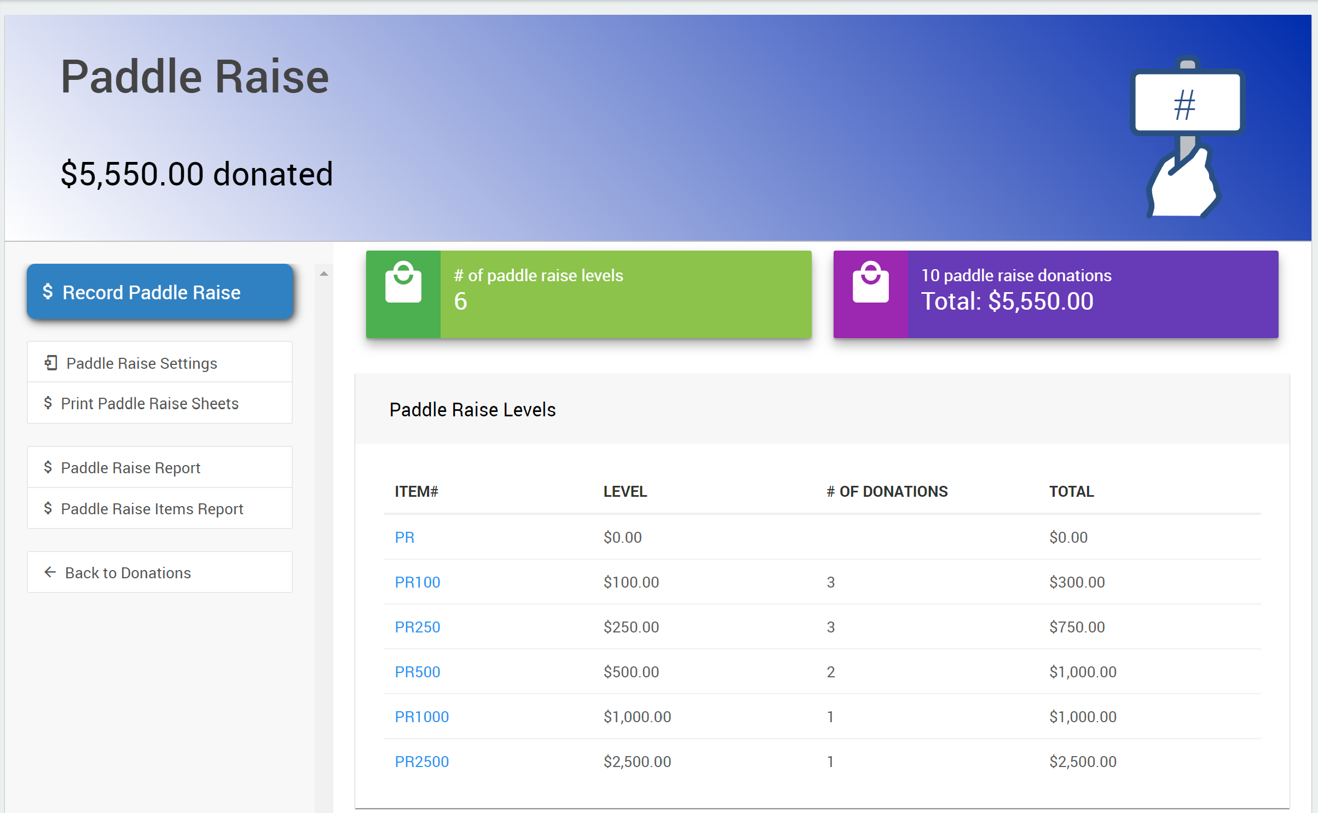Click the back arrow icon beside Back to Donations
The width and height of the screenshot is (1318, 813).
50,572
